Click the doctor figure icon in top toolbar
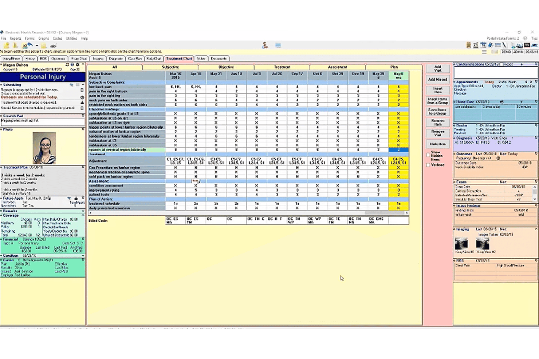 pos(265,45)
